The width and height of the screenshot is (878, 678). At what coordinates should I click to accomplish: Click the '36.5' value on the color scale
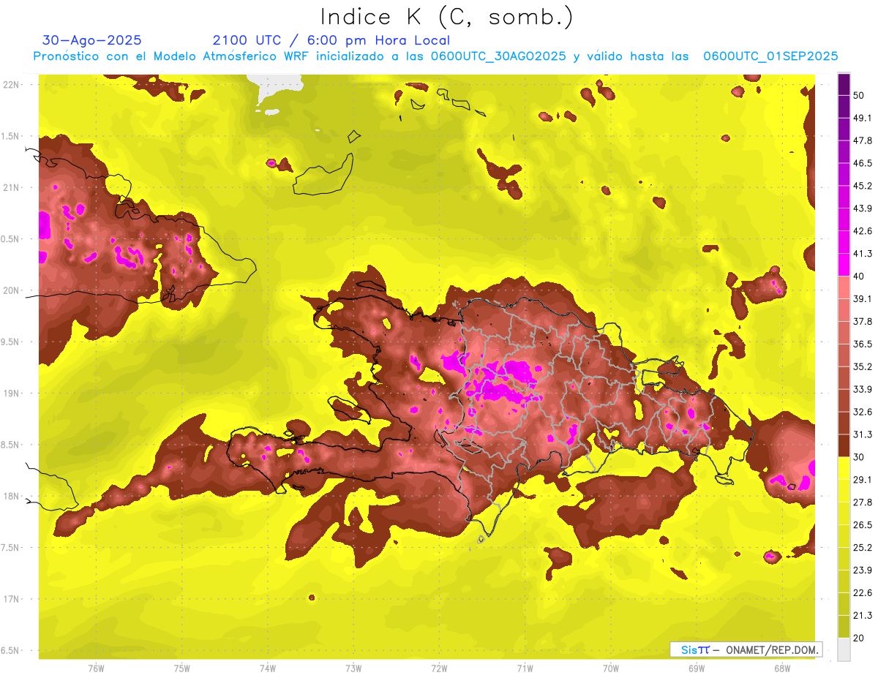pos(863,344)
